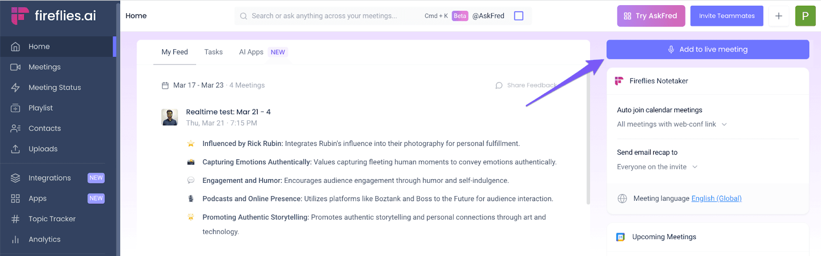The width and height of the screenshot is (821, 256).
Task: Click the search magnifier icon
Action: pyautogui.click(x=243, y=16)
